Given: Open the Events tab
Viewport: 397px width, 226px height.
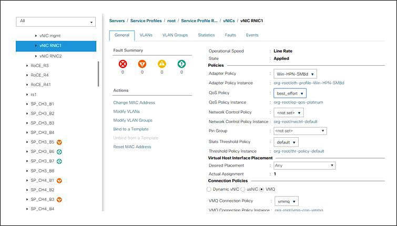Looking at the screenshot, I should tap(252, 35).
